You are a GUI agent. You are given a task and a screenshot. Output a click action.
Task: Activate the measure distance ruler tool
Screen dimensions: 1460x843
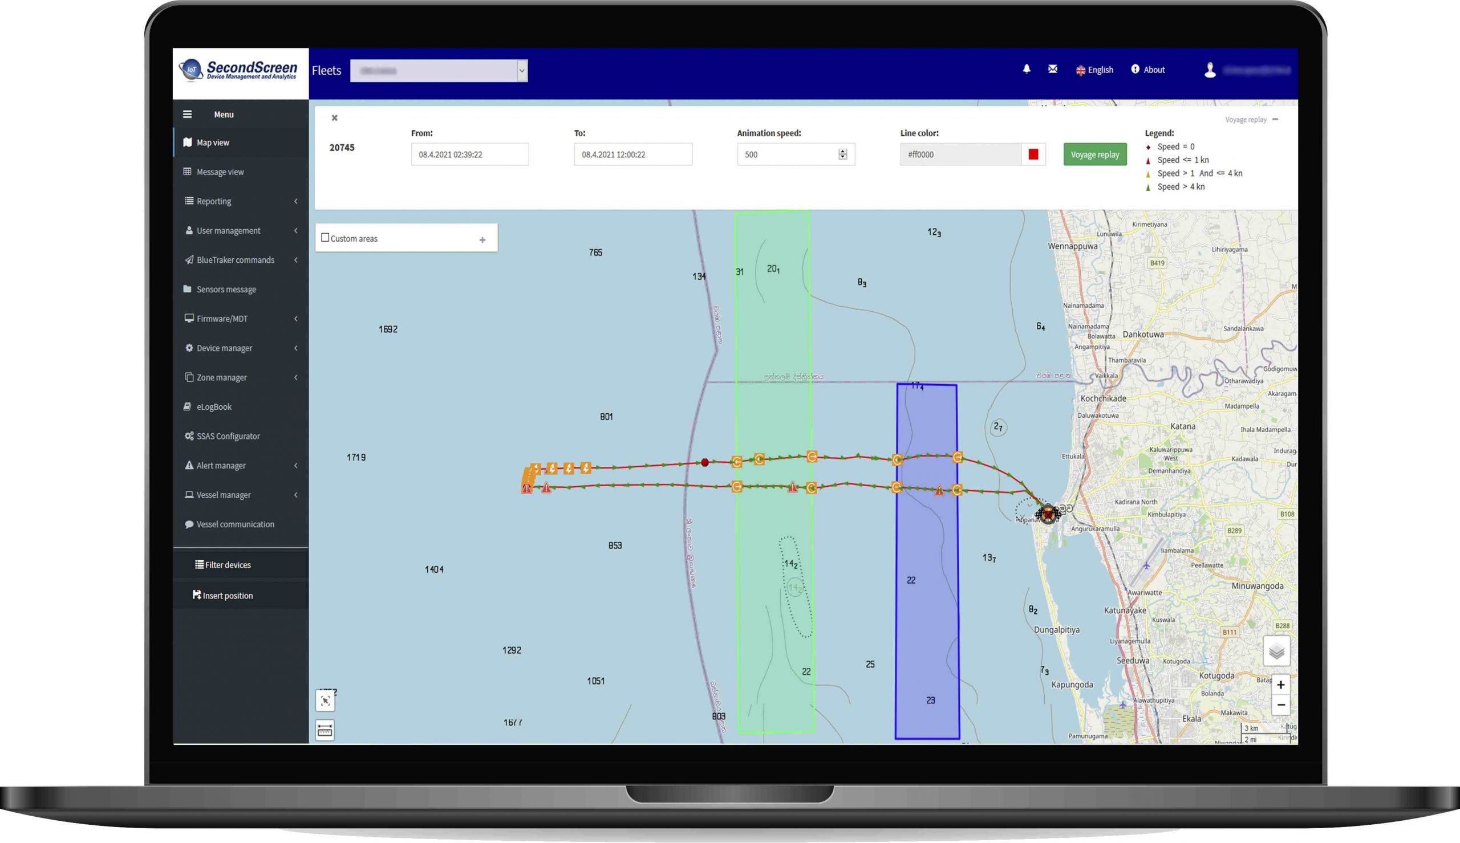[325, 730]
